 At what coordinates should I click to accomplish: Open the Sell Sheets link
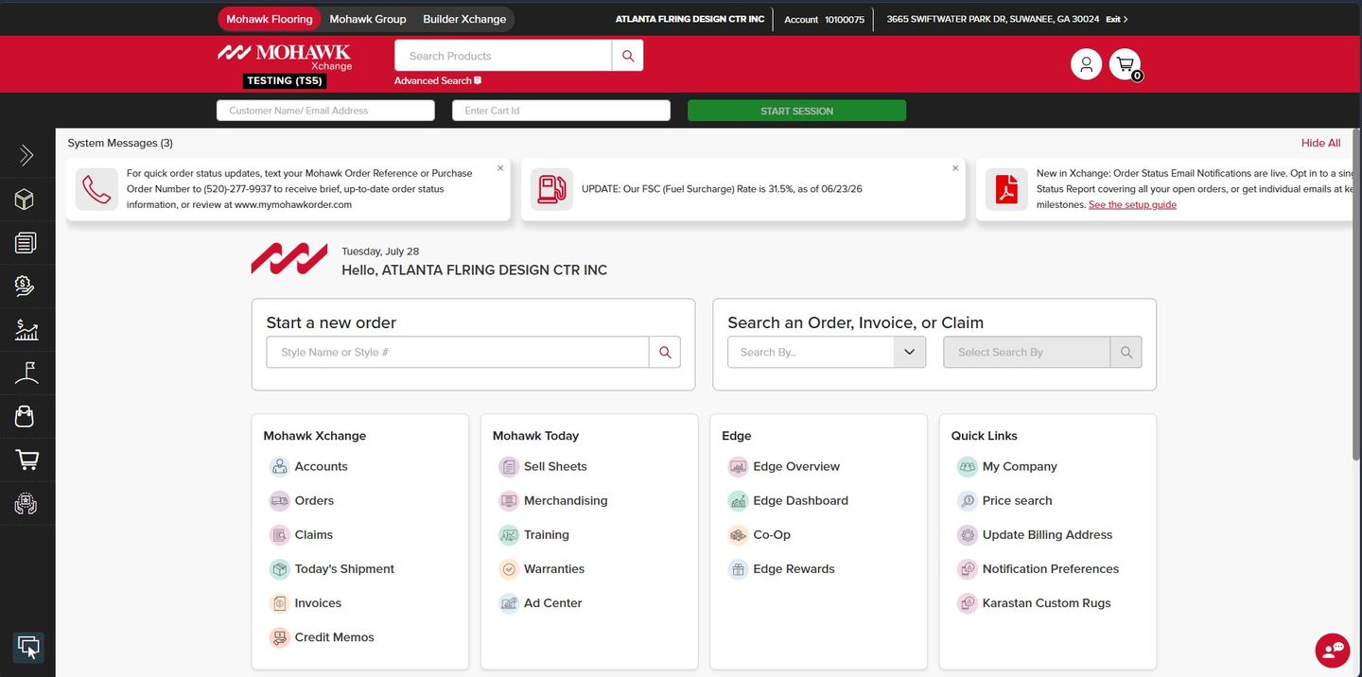coord(555,466)
